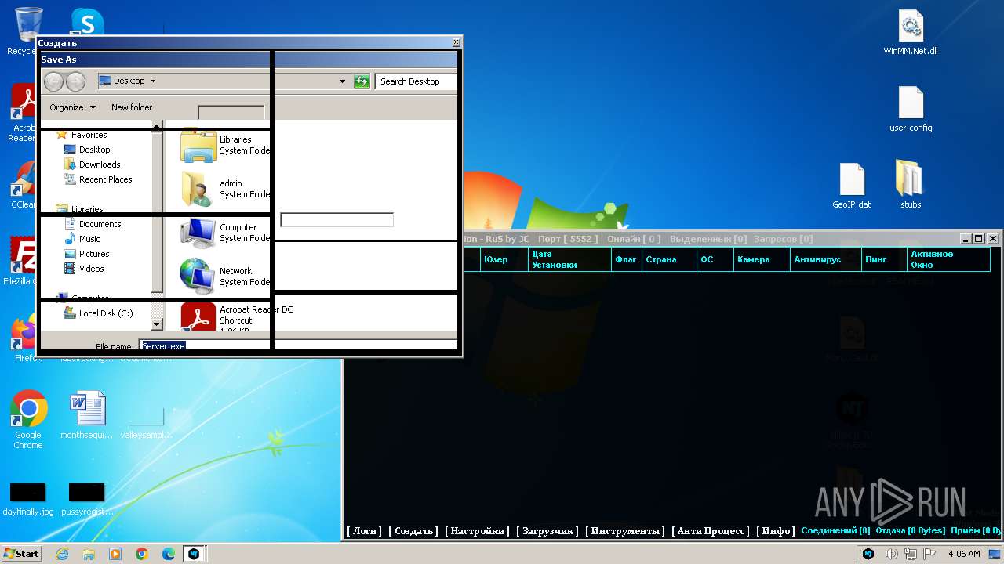Select pussyregist desktop file
1004x564 pixels.
pyautogui.click(x=87, y=500)
